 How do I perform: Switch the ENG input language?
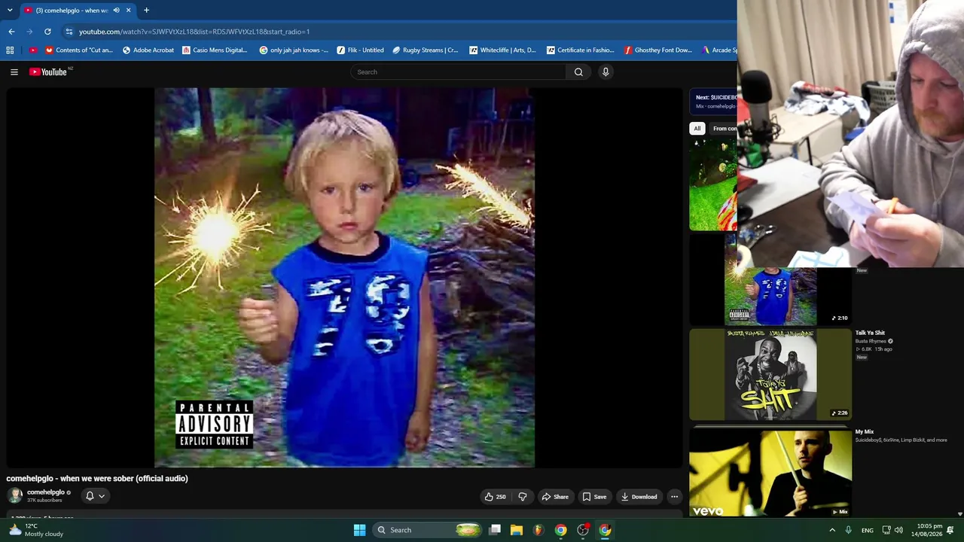(x=868, y=530)
